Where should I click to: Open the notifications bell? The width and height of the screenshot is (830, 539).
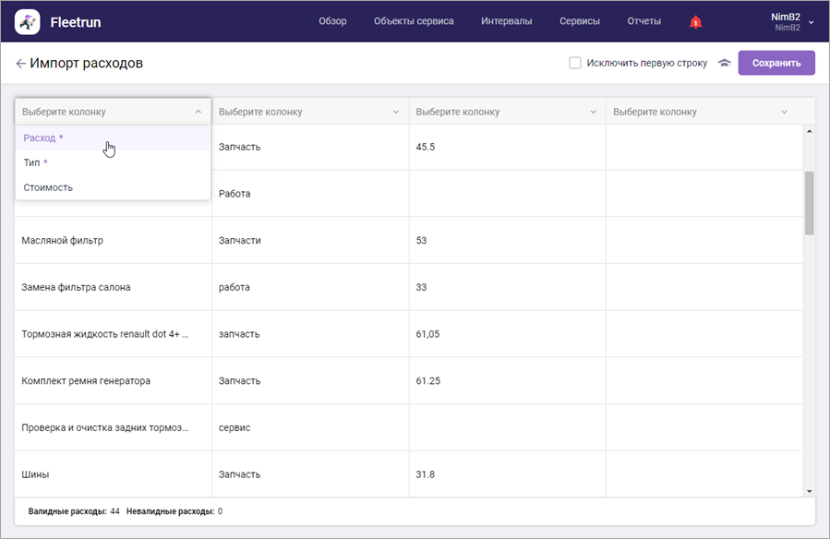coord(695,22)
